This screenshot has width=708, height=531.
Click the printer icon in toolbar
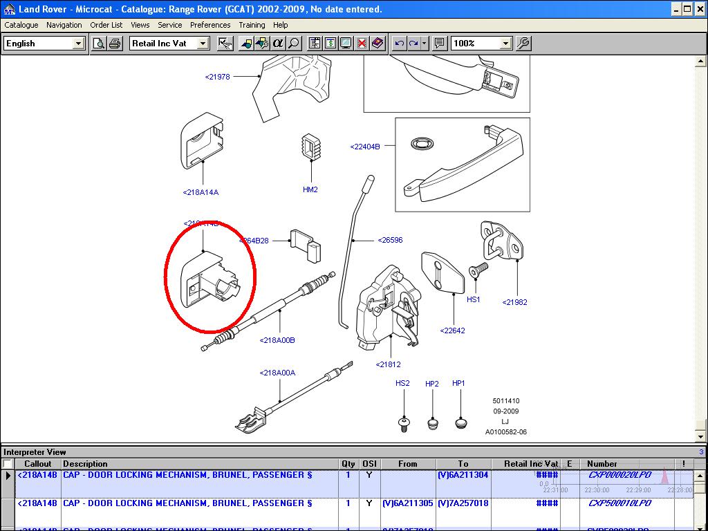[115, 44]
